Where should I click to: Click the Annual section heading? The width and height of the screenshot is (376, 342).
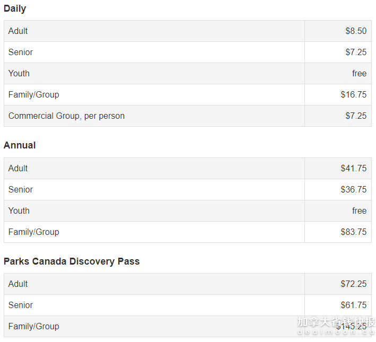(x=20, y=145)
